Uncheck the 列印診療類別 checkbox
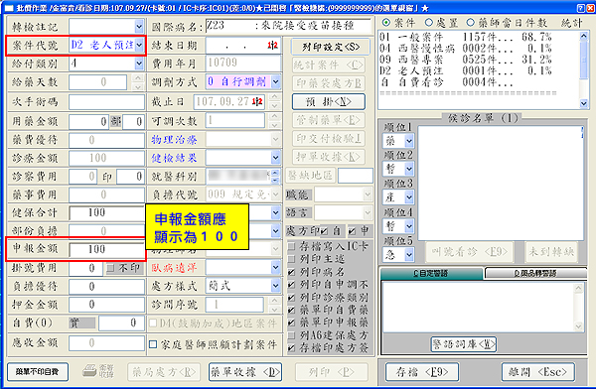Screen dimensions: 596x389 click(291, 297)
